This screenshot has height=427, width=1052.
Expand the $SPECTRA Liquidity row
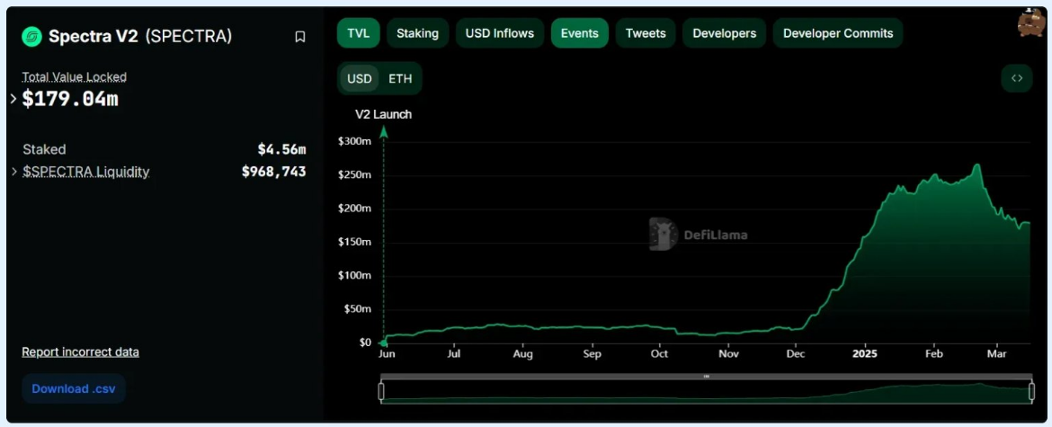pyautogui.click(x=13, y=172)
